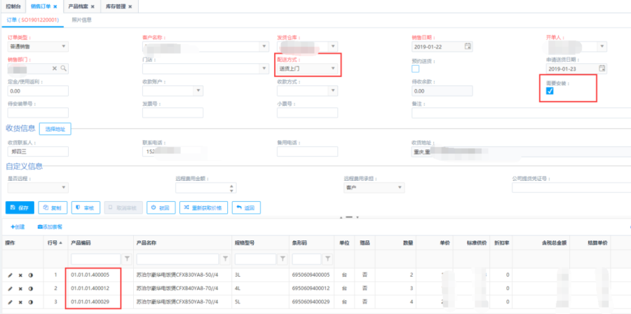Clear the 销售部门 field with its X icon
631x314 pixels.
(55, 69)
